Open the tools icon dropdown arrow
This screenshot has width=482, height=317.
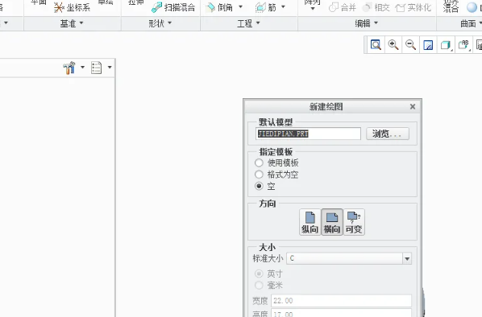click(x=82, y=68)
